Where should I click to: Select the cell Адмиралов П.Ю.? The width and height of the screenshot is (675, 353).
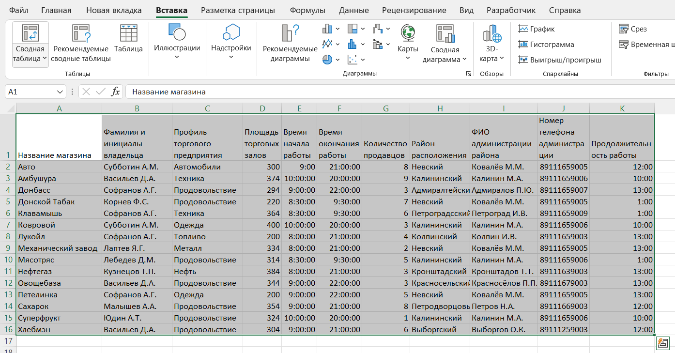[504, 190]
